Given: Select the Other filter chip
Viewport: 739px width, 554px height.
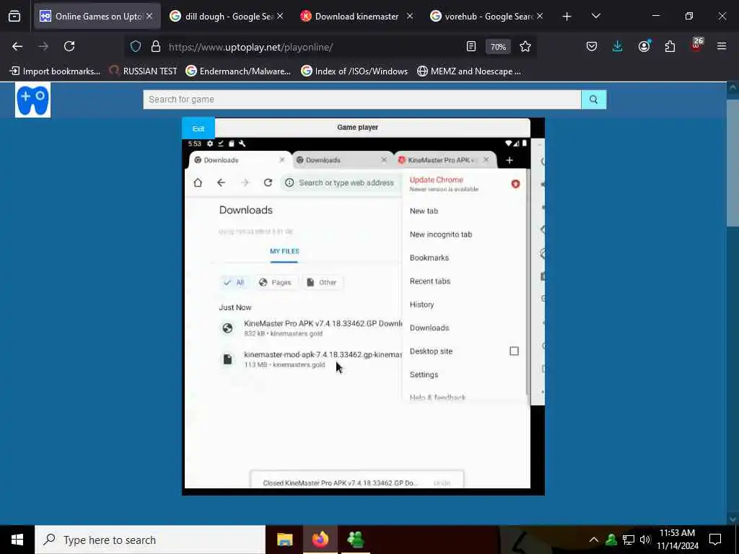Looking at the screenshot, I should click(322, 282).
